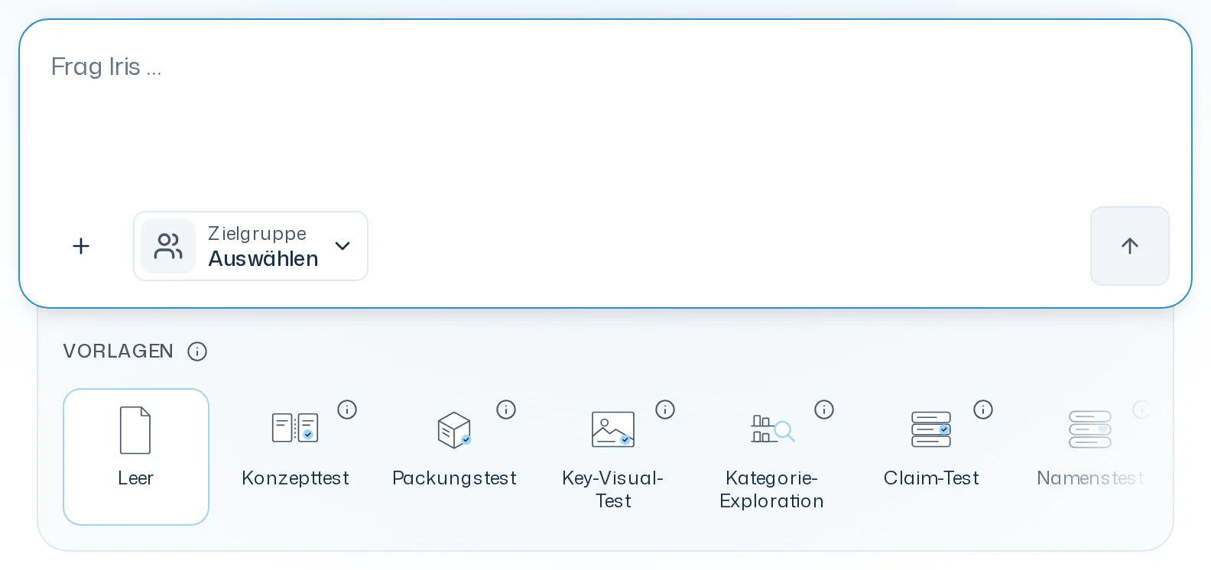Open info icon for Kategorie-Exploration
Image resolution: width=1211 pixels, height=570 pixels.
824,410
